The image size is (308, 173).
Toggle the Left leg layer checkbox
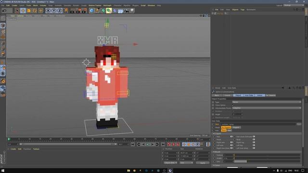point(254,145)
